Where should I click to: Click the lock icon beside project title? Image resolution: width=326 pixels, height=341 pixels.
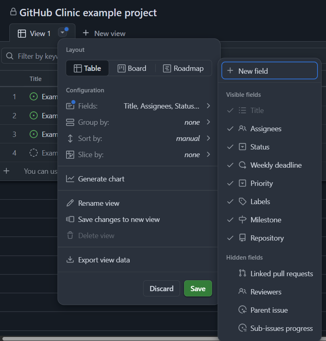coord(13,12)
